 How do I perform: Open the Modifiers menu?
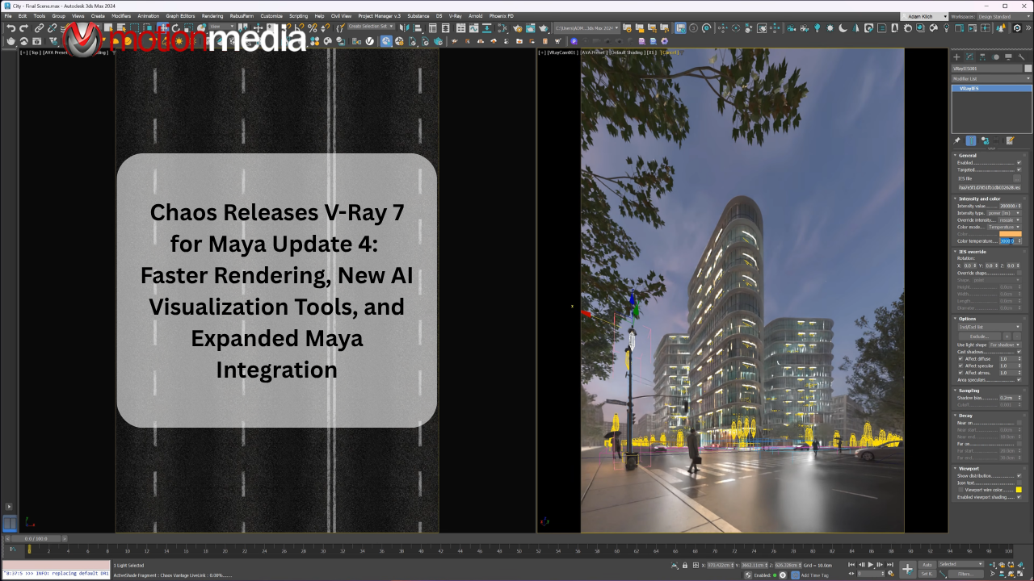tap(121, 16)
